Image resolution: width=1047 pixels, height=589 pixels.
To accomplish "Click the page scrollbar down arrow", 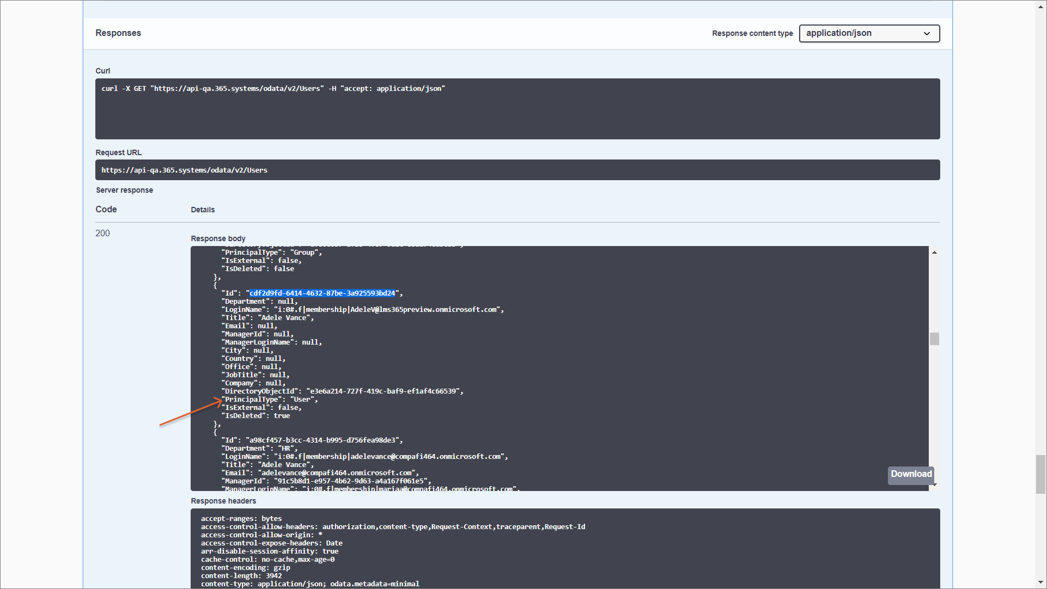I will pyautogui.click(x=1041, y=583).
